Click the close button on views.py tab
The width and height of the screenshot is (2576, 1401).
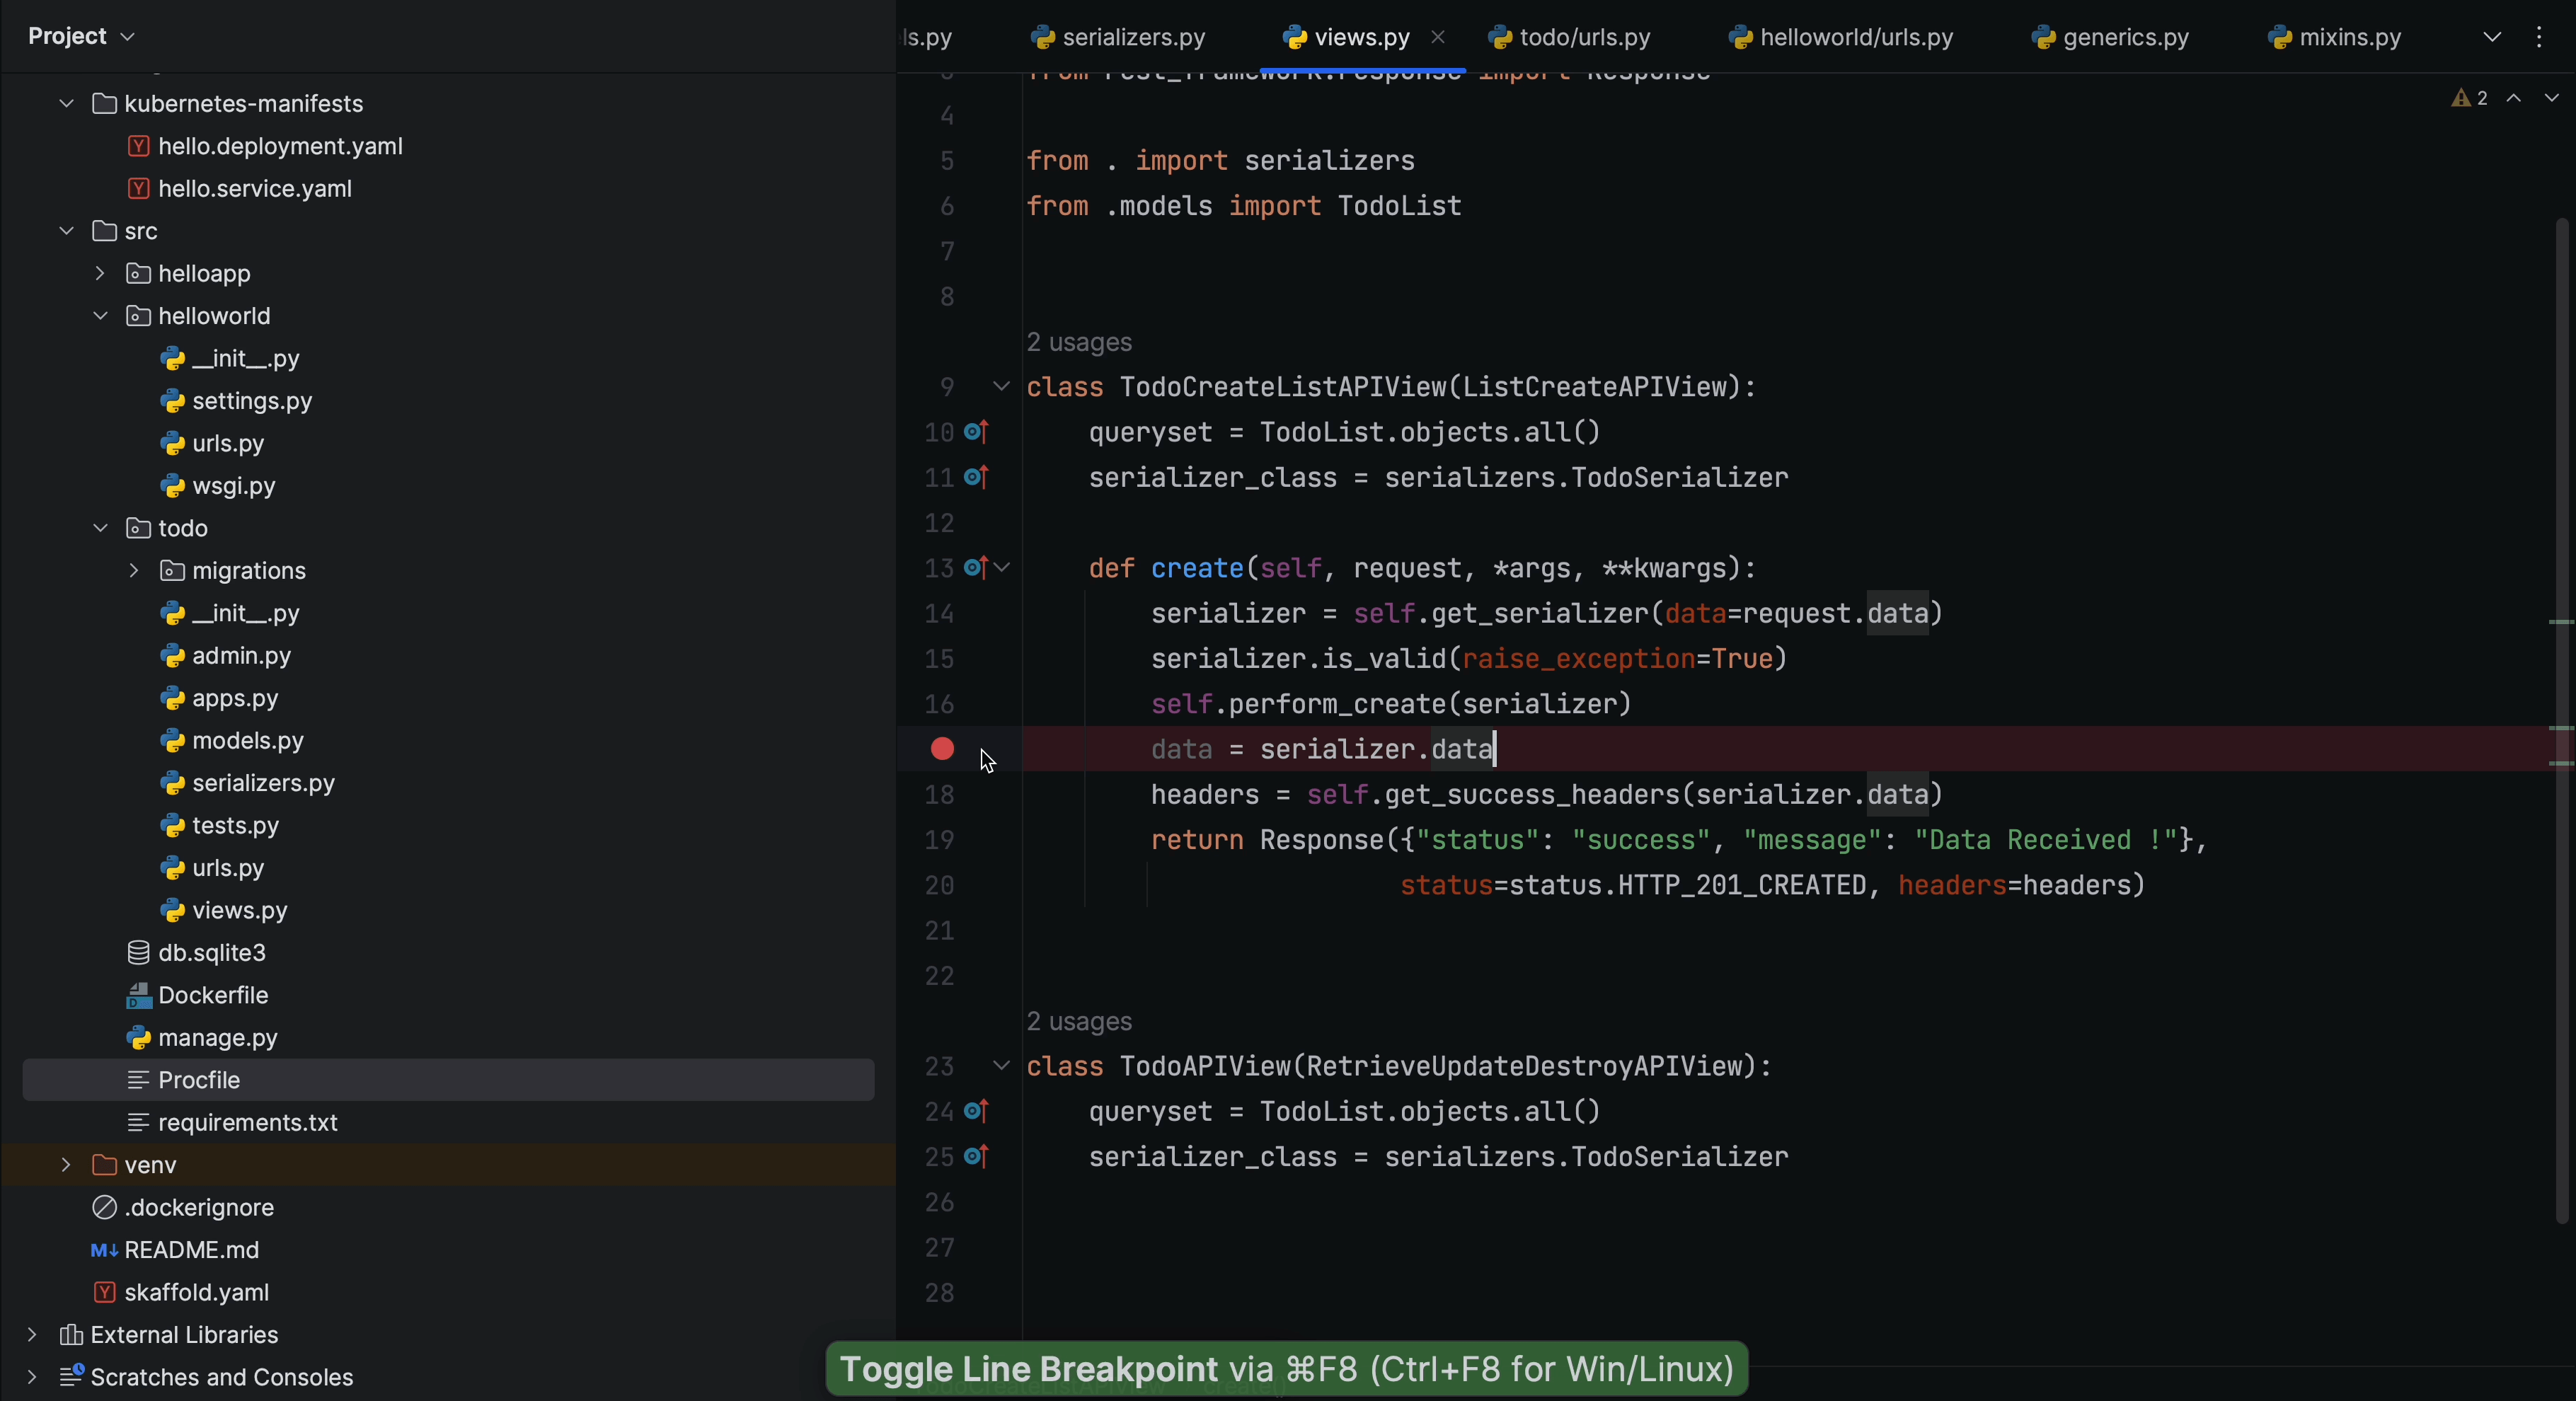coord(1437,36)
